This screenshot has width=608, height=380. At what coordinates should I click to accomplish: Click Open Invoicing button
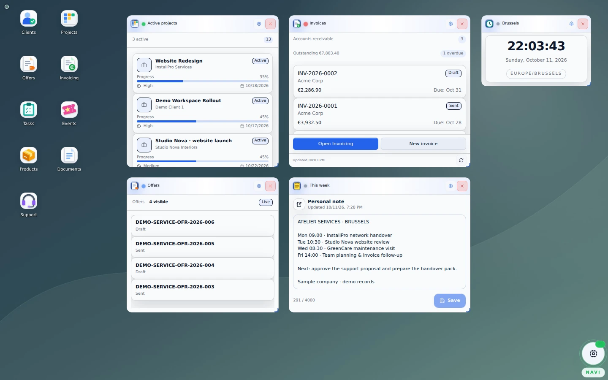pos(336,144)
